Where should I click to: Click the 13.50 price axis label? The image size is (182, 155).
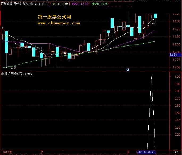pos(176,37)
